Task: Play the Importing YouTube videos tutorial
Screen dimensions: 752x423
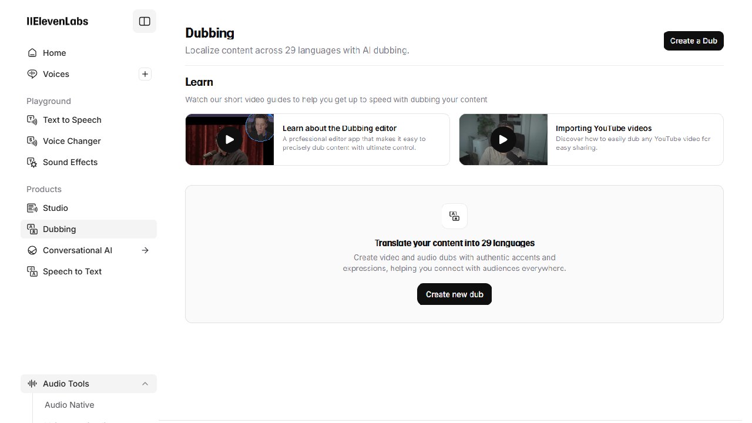Action: pos(503,139)
